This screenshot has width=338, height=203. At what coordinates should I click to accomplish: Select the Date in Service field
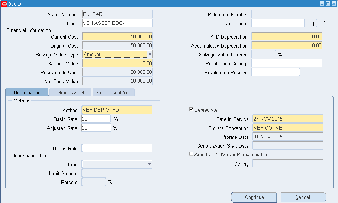click(287, 119)
